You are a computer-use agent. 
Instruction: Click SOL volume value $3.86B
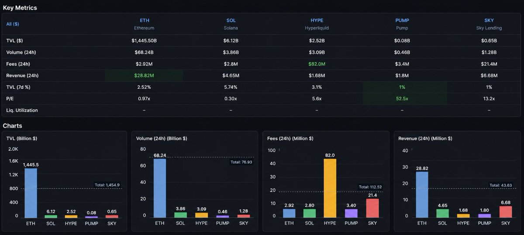tap(231, 52)
